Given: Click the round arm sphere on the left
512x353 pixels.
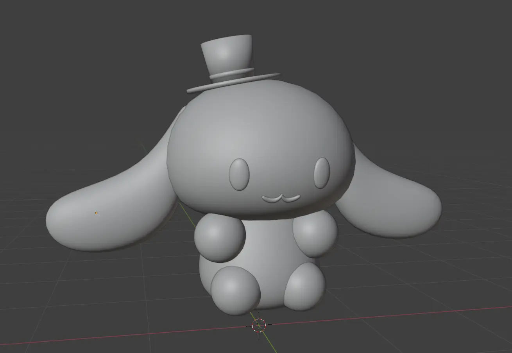Looking at the screenshot, I should 220,237.
